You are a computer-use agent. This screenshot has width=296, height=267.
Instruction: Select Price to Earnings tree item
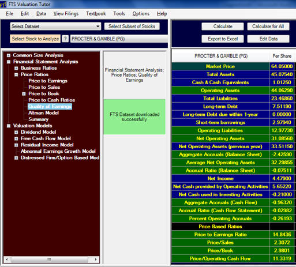pos(48,81)
